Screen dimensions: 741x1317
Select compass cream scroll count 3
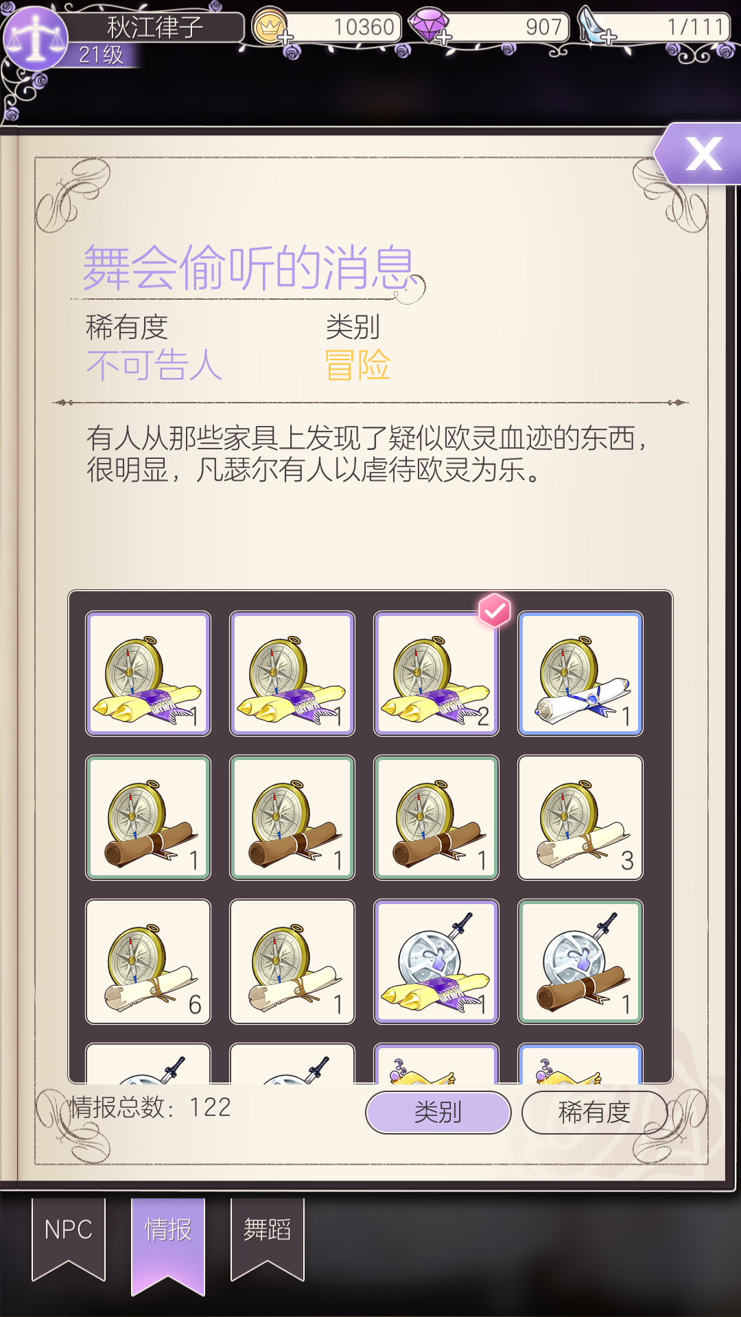tap(580, 818)
